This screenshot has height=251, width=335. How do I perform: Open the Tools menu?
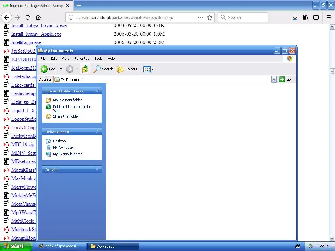pyautogui.click(x=98, y=59)
